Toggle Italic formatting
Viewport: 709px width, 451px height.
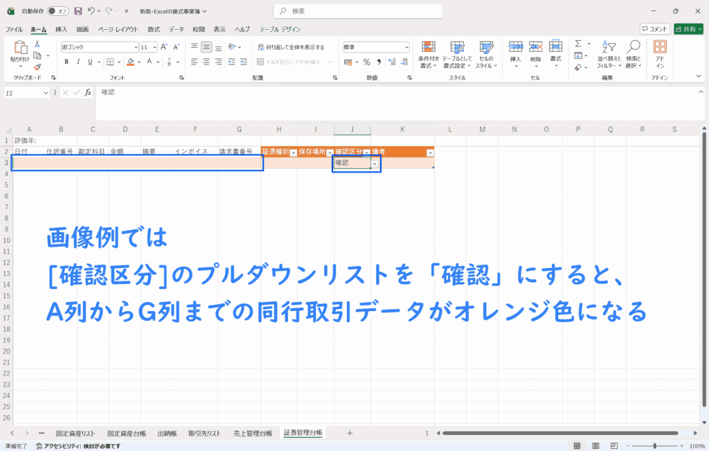click(x=78, y=61)
